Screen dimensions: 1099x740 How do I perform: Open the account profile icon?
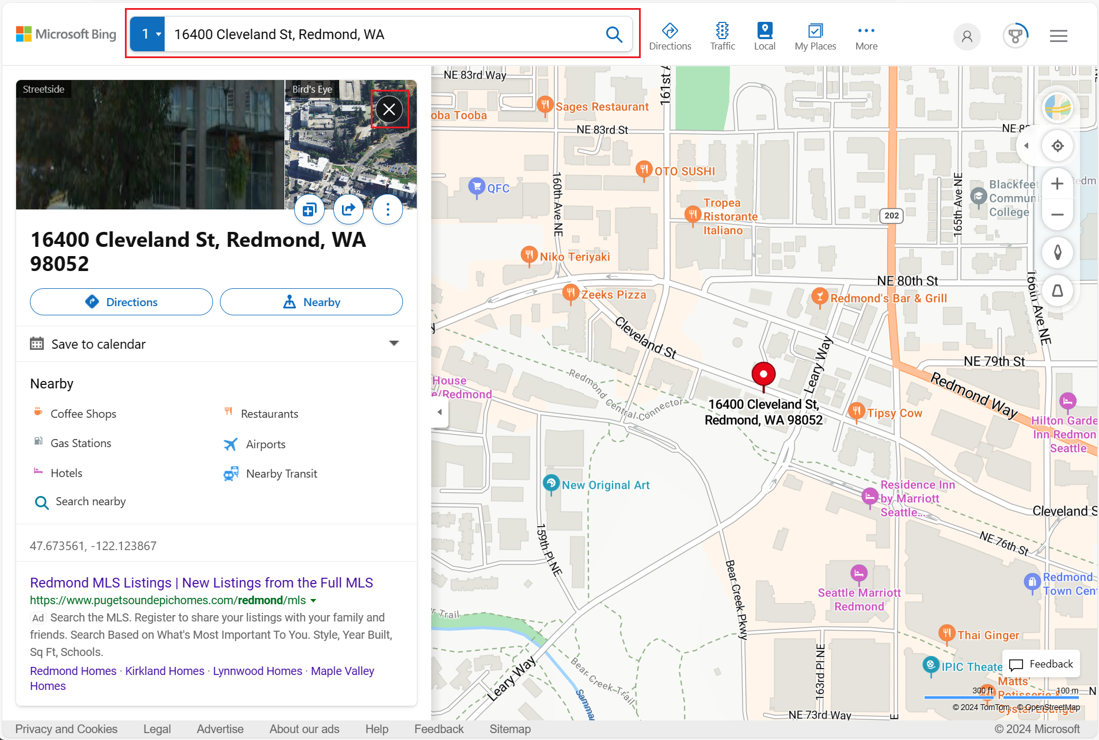pyautogui.click(x=967, y=36)
